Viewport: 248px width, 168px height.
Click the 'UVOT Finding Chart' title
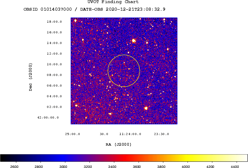click(113, 2)
